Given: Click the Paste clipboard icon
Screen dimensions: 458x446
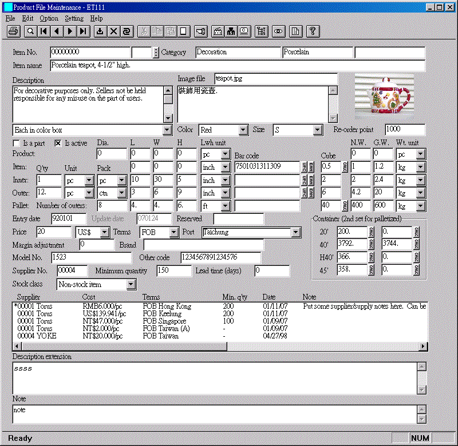Looking at the screenshot, I should (170, 31).
